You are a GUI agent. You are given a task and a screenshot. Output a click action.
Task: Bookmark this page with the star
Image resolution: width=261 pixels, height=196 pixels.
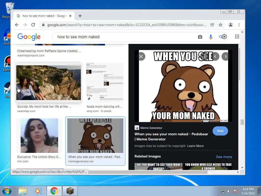220,25
